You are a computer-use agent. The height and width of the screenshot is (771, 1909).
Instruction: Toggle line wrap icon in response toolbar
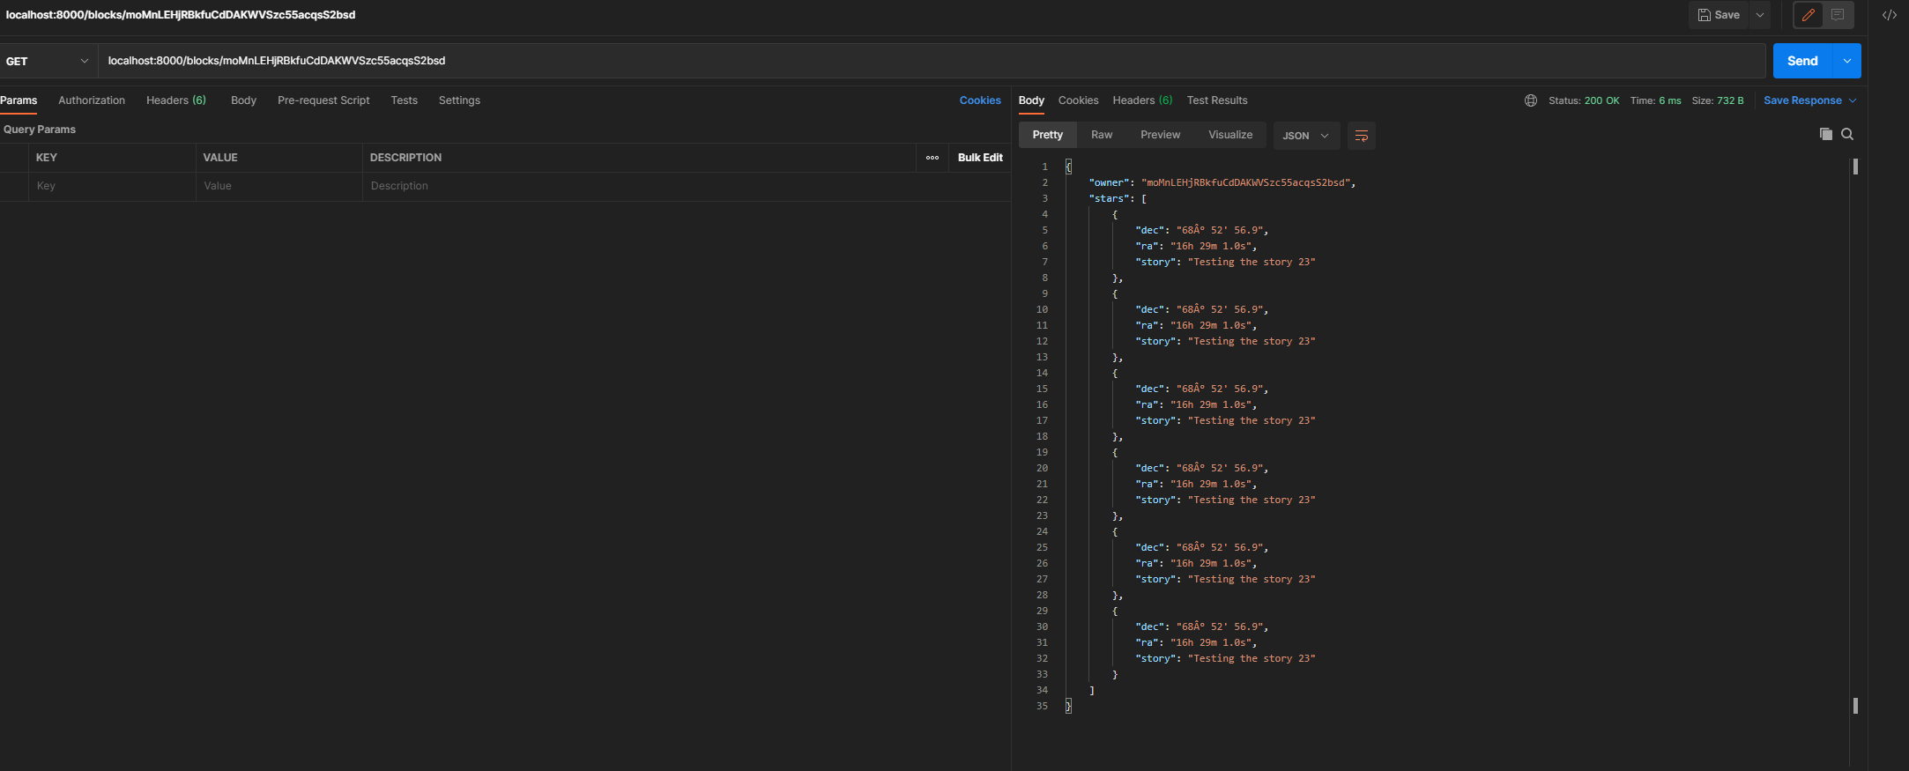(x=1361, y=136)
